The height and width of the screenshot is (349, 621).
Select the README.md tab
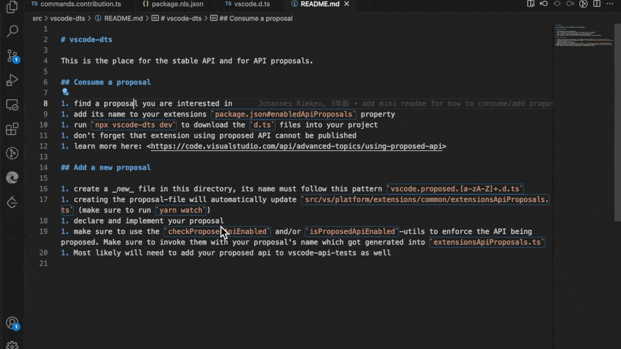(x=320, y=4)
